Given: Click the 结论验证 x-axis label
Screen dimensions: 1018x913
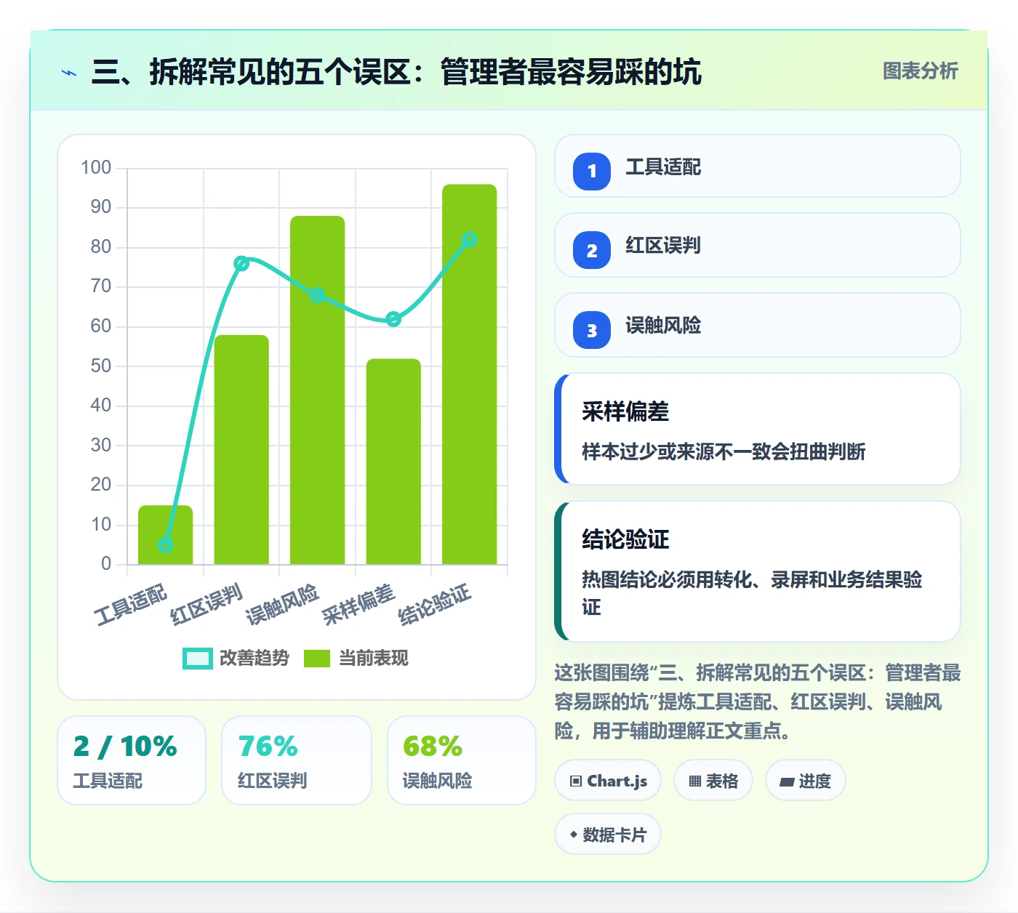Looking at the screenshot, I should (x=435, y=605).
